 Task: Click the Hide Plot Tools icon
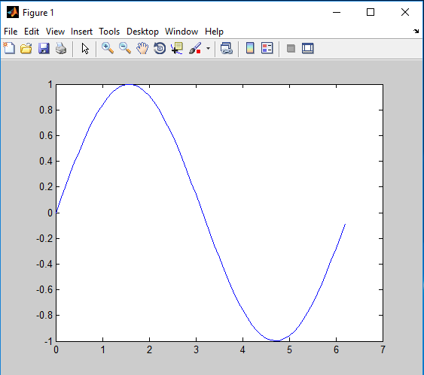coord(291,49)
